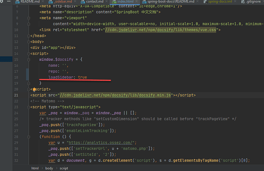Close the contact.md tab
Image resolution: width=264 pixels, height=171 pixels.
pos(107,2)
